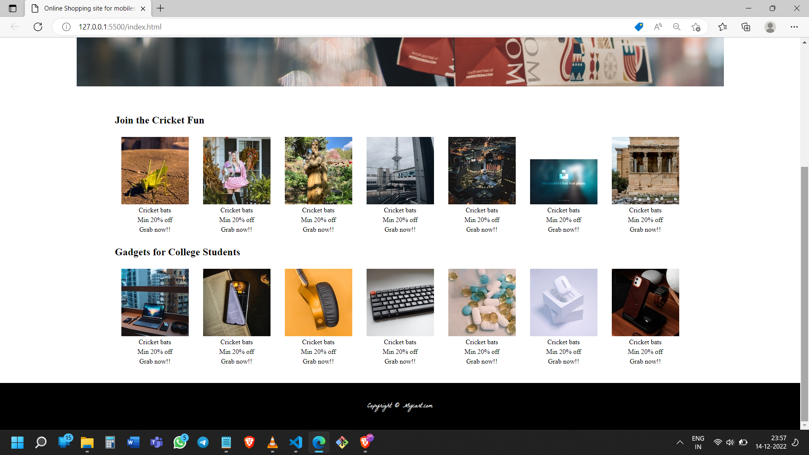This screenshot has width=809, height=455.
Task: Open the Collections panel icon
Action: (746, 27)
